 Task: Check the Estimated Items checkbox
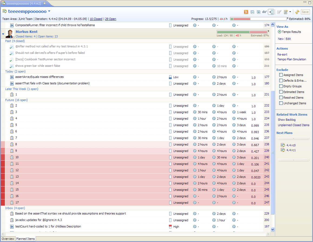click(x=281, y=92)
